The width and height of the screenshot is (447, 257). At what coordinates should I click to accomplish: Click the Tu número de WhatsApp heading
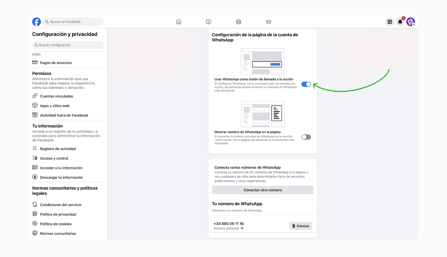[237, 204]
